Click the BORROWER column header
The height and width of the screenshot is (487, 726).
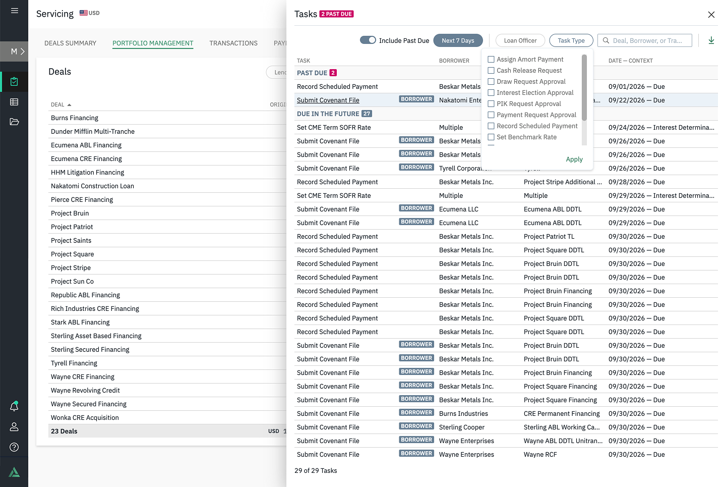pos(454,61)
